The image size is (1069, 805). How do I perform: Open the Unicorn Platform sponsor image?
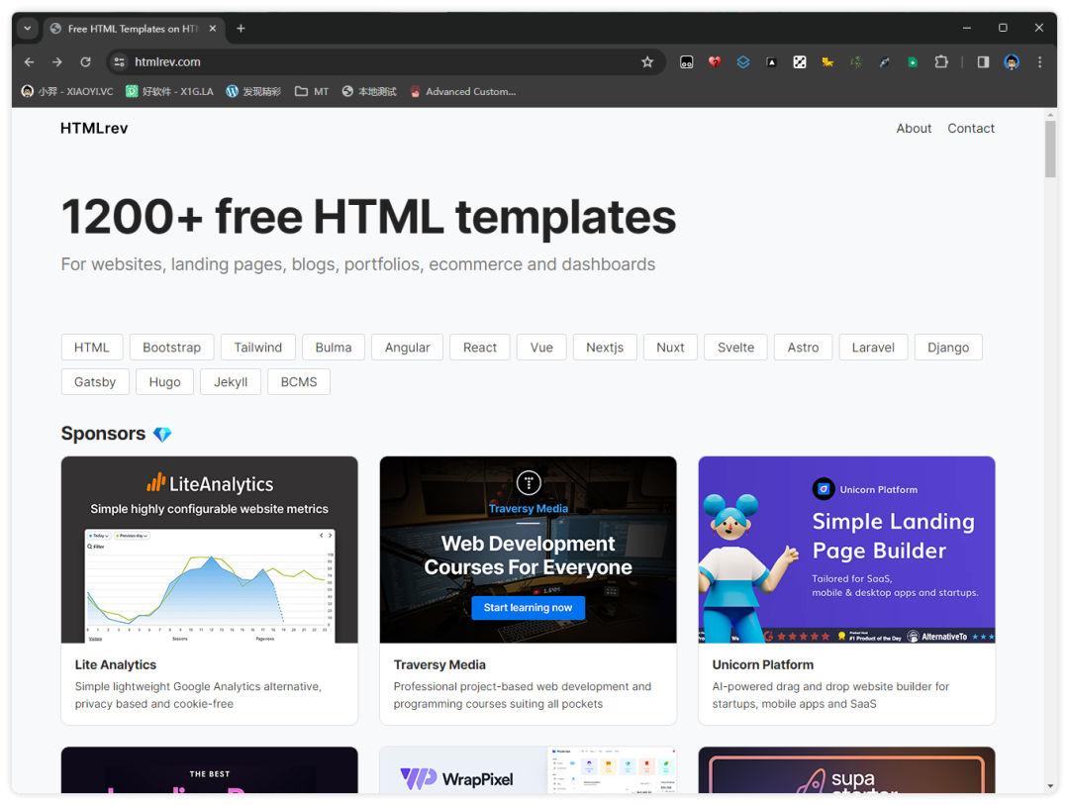click(846, 550)
